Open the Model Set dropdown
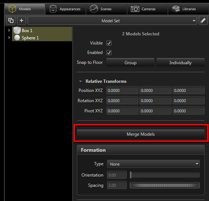Screen dimensions: 209x201 (x=112, y=21)
